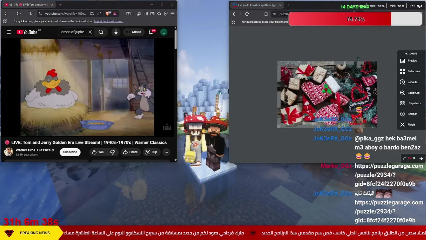Open the Brave VPN shield icon
The width and height of the screenshot is (426, 240).
pyautogui.click(x=166, y=14)
